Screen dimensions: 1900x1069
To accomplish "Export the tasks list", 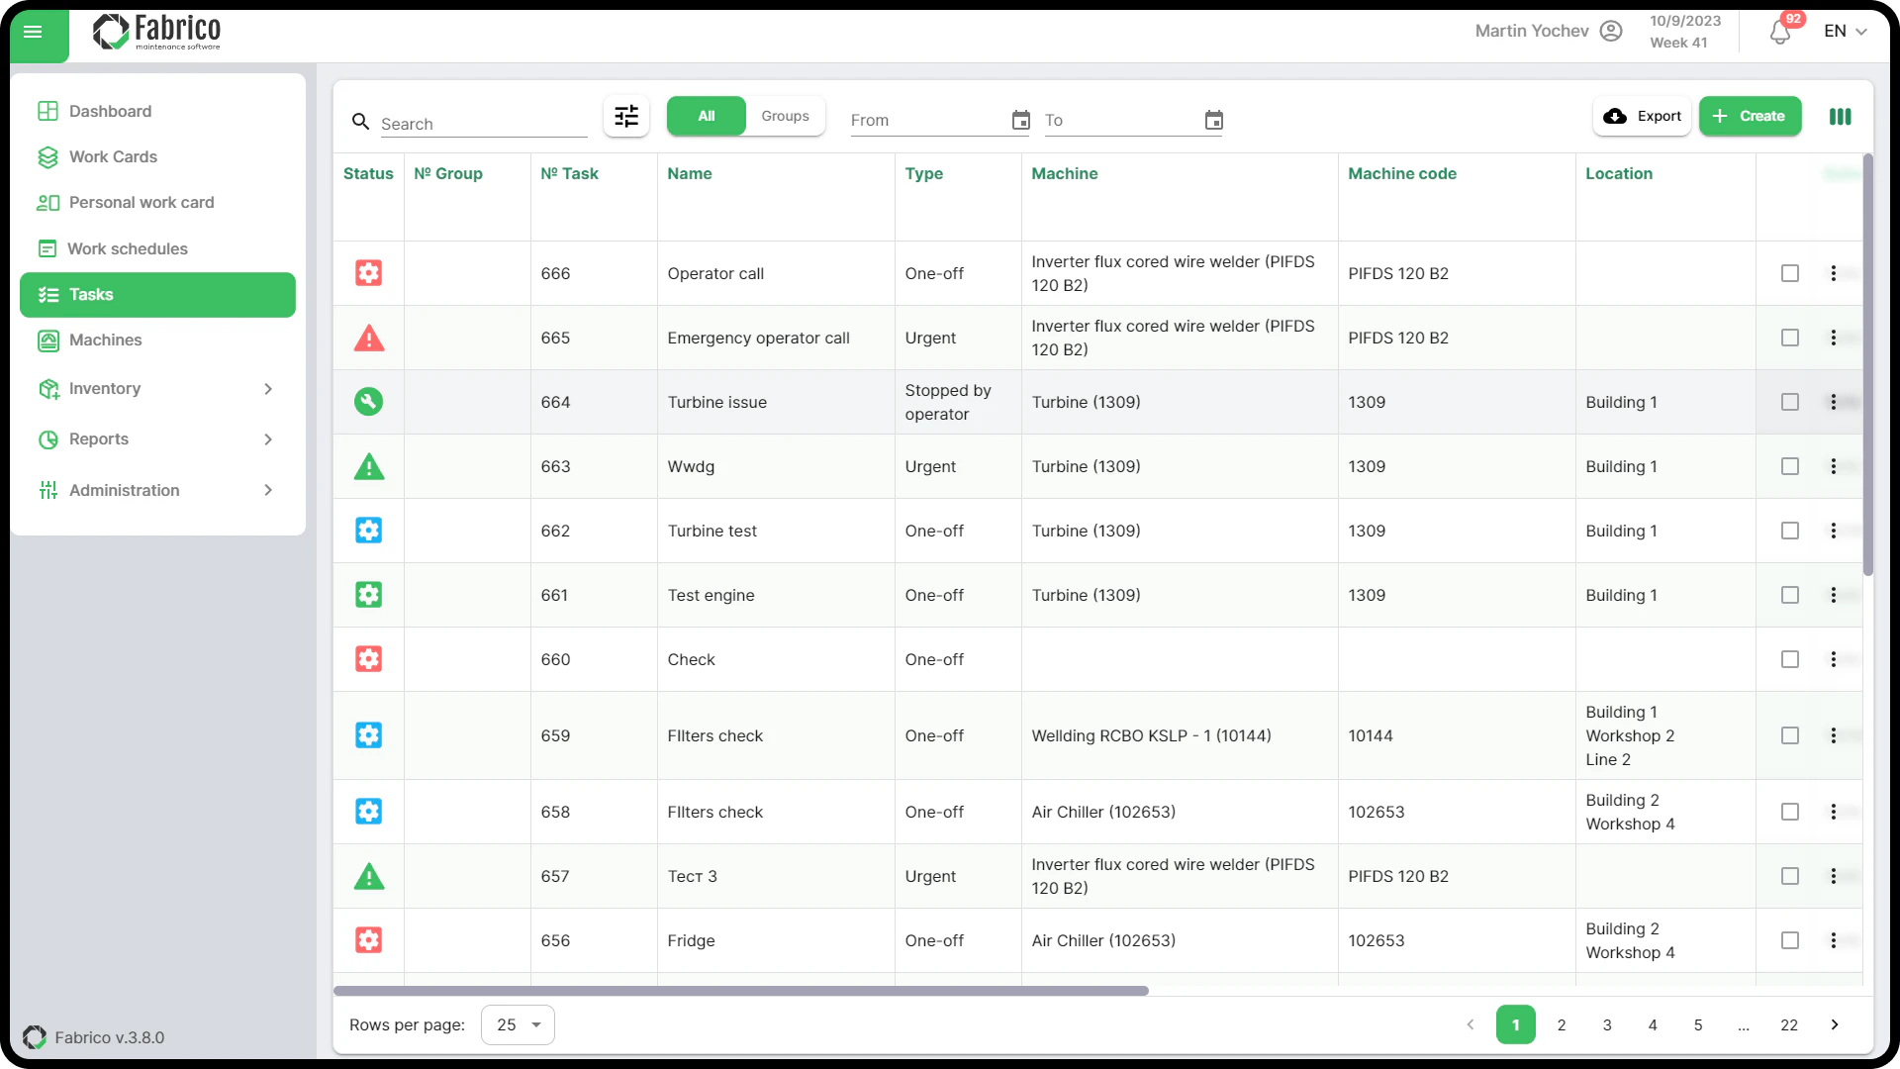I will click(x=1642, y=116).
